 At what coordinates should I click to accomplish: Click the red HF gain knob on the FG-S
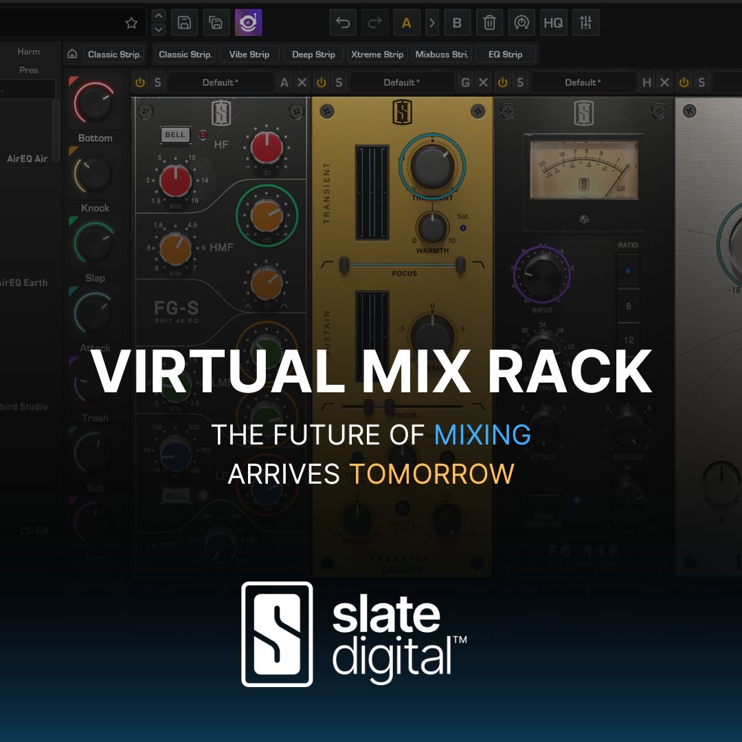click(267, 148)
